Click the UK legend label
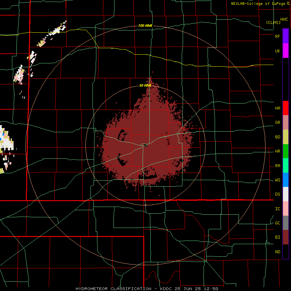This screenshot has height=291, width=291. pyautogui.click(x=277, y=51)
